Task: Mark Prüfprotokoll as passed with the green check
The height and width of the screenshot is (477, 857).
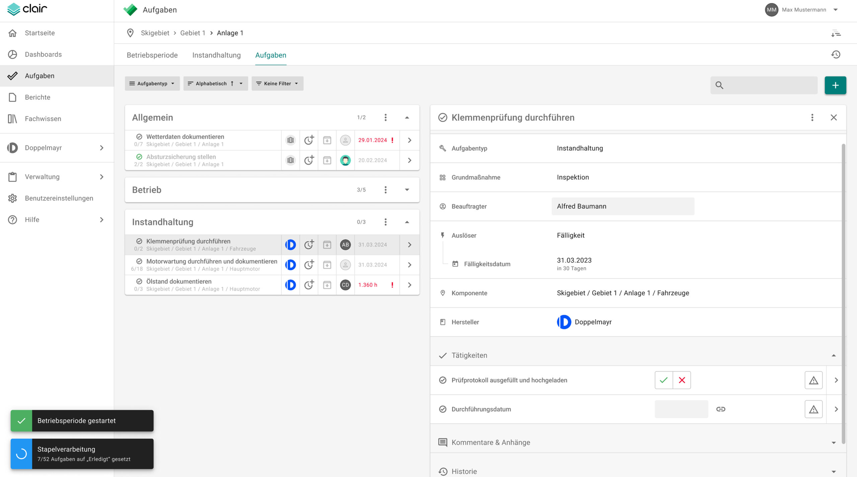Action: (664, 380)
